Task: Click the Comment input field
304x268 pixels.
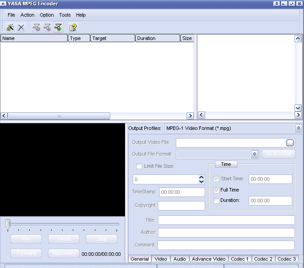Action: pos(226,245)
